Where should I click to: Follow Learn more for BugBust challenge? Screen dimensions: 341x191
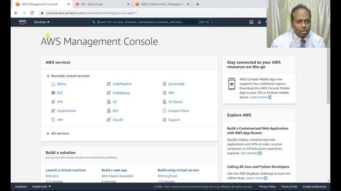click(x=257, y=178)
